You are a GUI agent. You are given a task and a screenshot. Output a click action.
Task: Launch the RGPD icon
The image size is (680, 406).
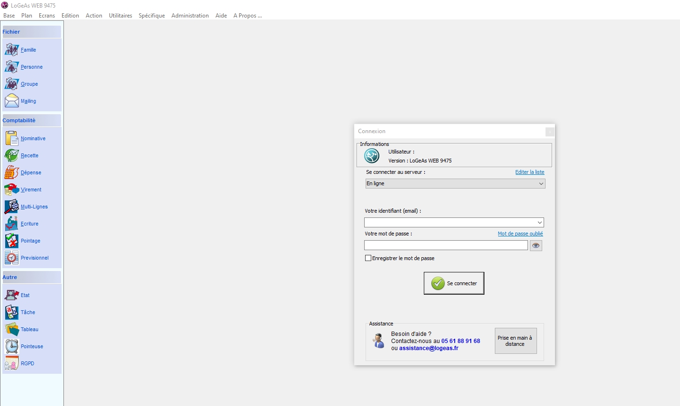(x=12, y=363)
